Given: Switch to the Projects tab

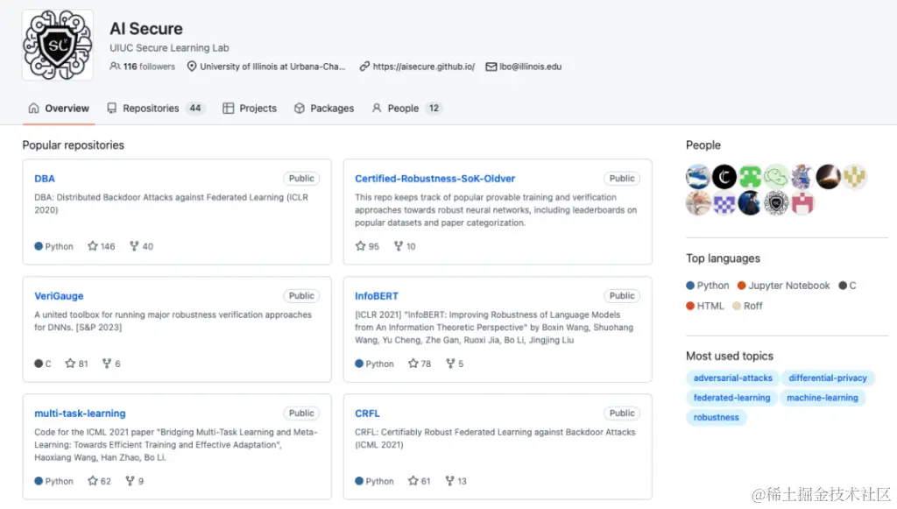Looking at the screenshot, I should pos(250,108).
